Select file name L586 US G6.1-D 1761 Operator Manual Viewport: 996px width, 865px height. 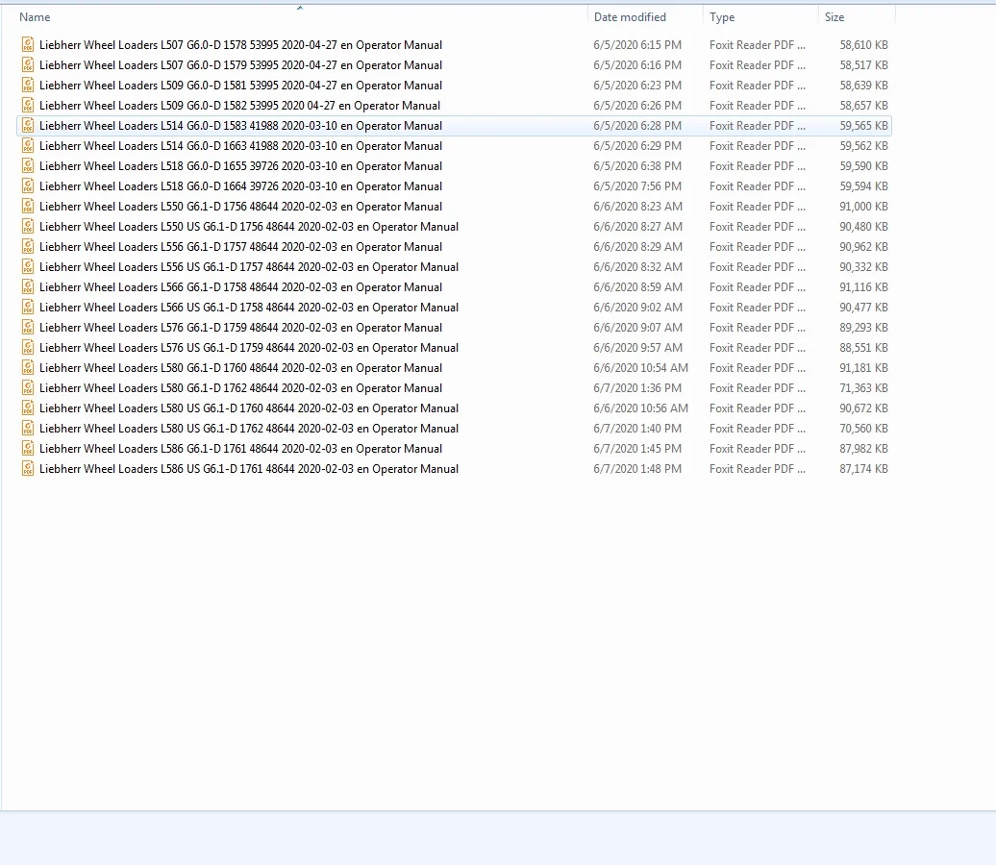coord(249,469)
